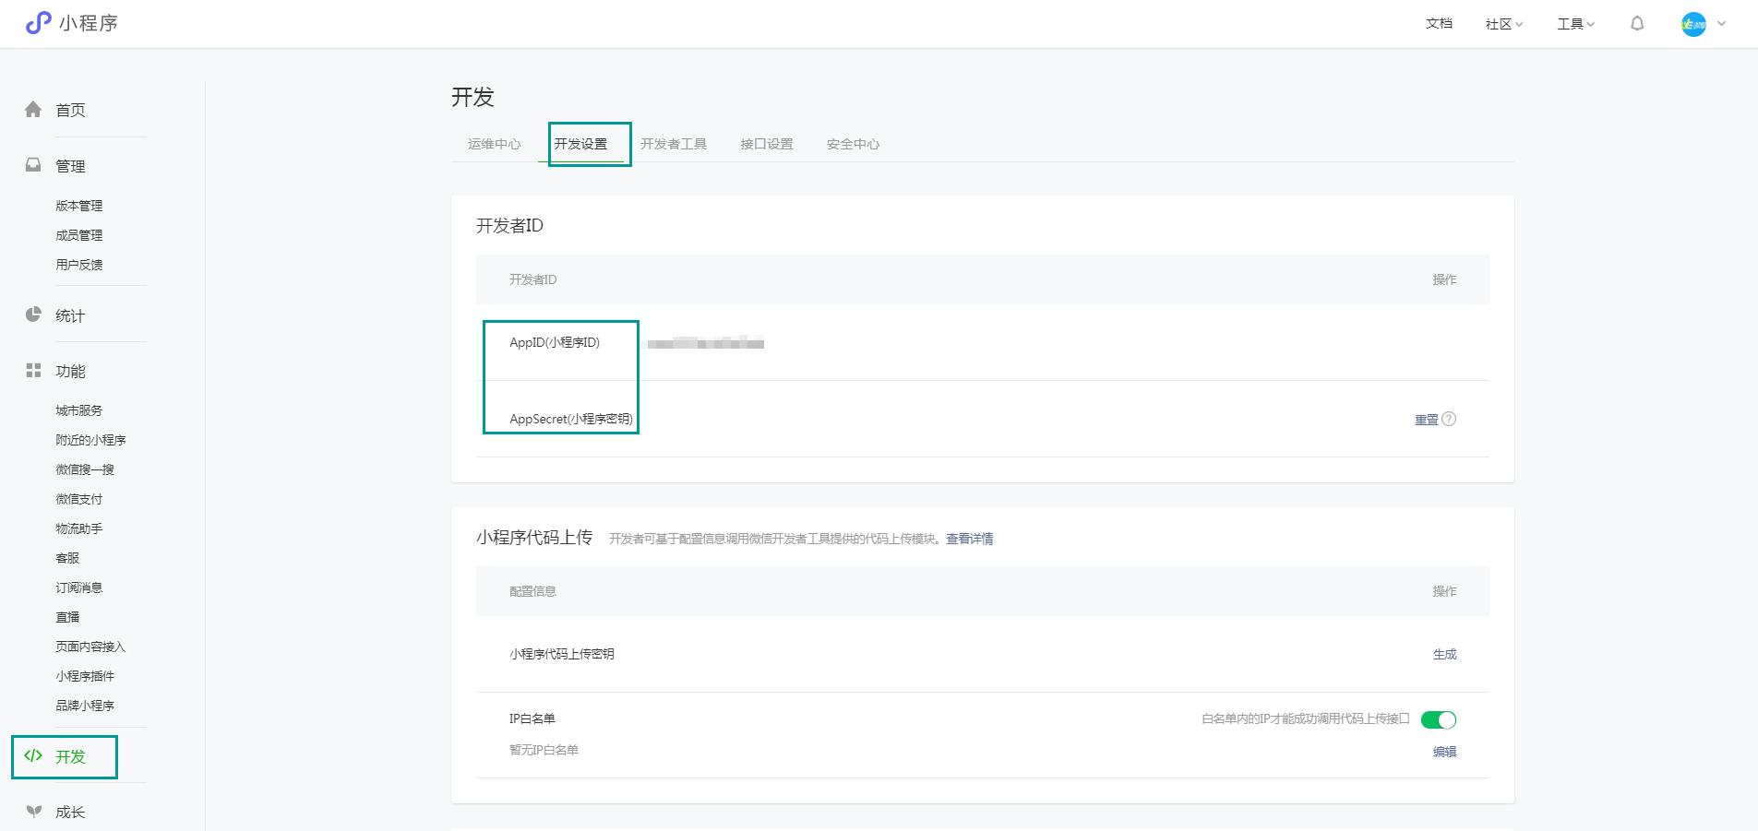The width and height of the screenshot is (1758, 831).
Task: Expand the 社区 dropdown menu
Action: click(1503, 24)
